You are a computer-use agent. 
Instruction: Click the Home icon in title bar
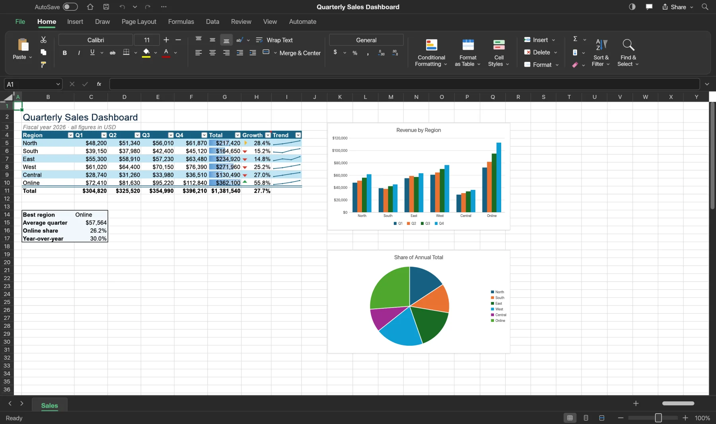tap(90, 7)
